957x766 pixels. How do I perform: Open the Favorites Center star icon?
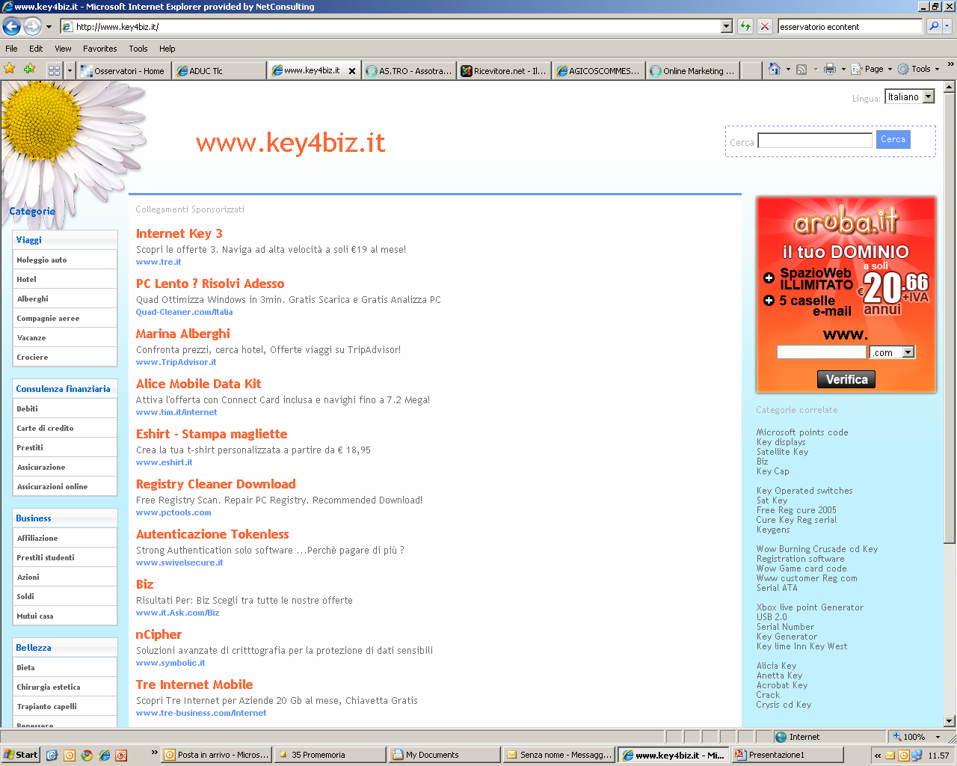pos(10,69)
